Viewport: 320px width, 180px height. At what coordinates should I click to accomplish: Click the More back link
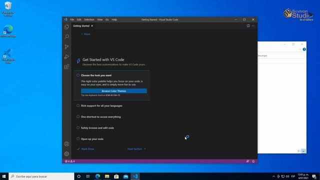[x=85, y=34]
